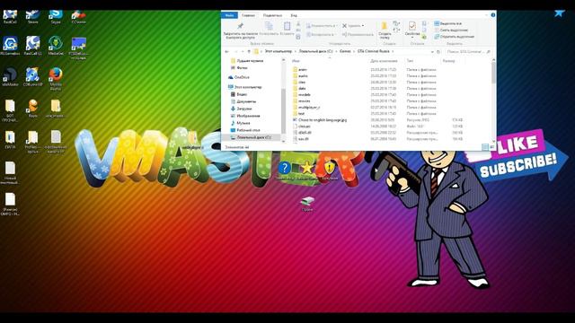The image size is (575, 323).
Task: Switch to the Поделиться ribbon tab
Action: [272, 15]
